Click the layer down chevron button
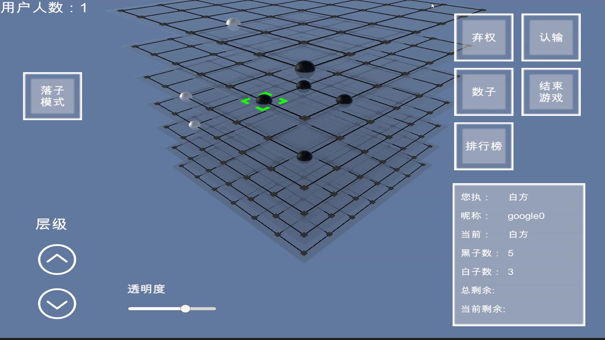This screenshot has width=605, height=340. click(57, 304)
